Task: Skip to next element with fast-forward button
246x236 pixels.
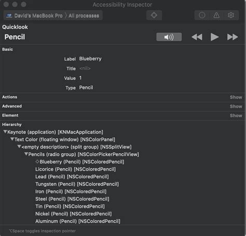Action: [x=233, y=37]
